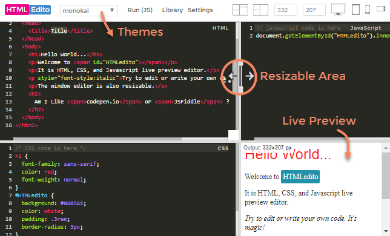
Task: Click the HTMLedito highlighted span in preview
Action: pos(300,177)
